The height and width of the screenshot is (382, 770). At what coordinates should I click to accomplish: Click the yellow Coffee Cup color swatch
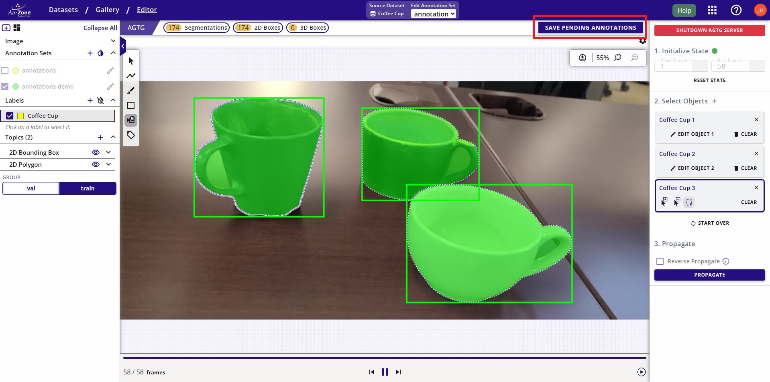point(20,116)
